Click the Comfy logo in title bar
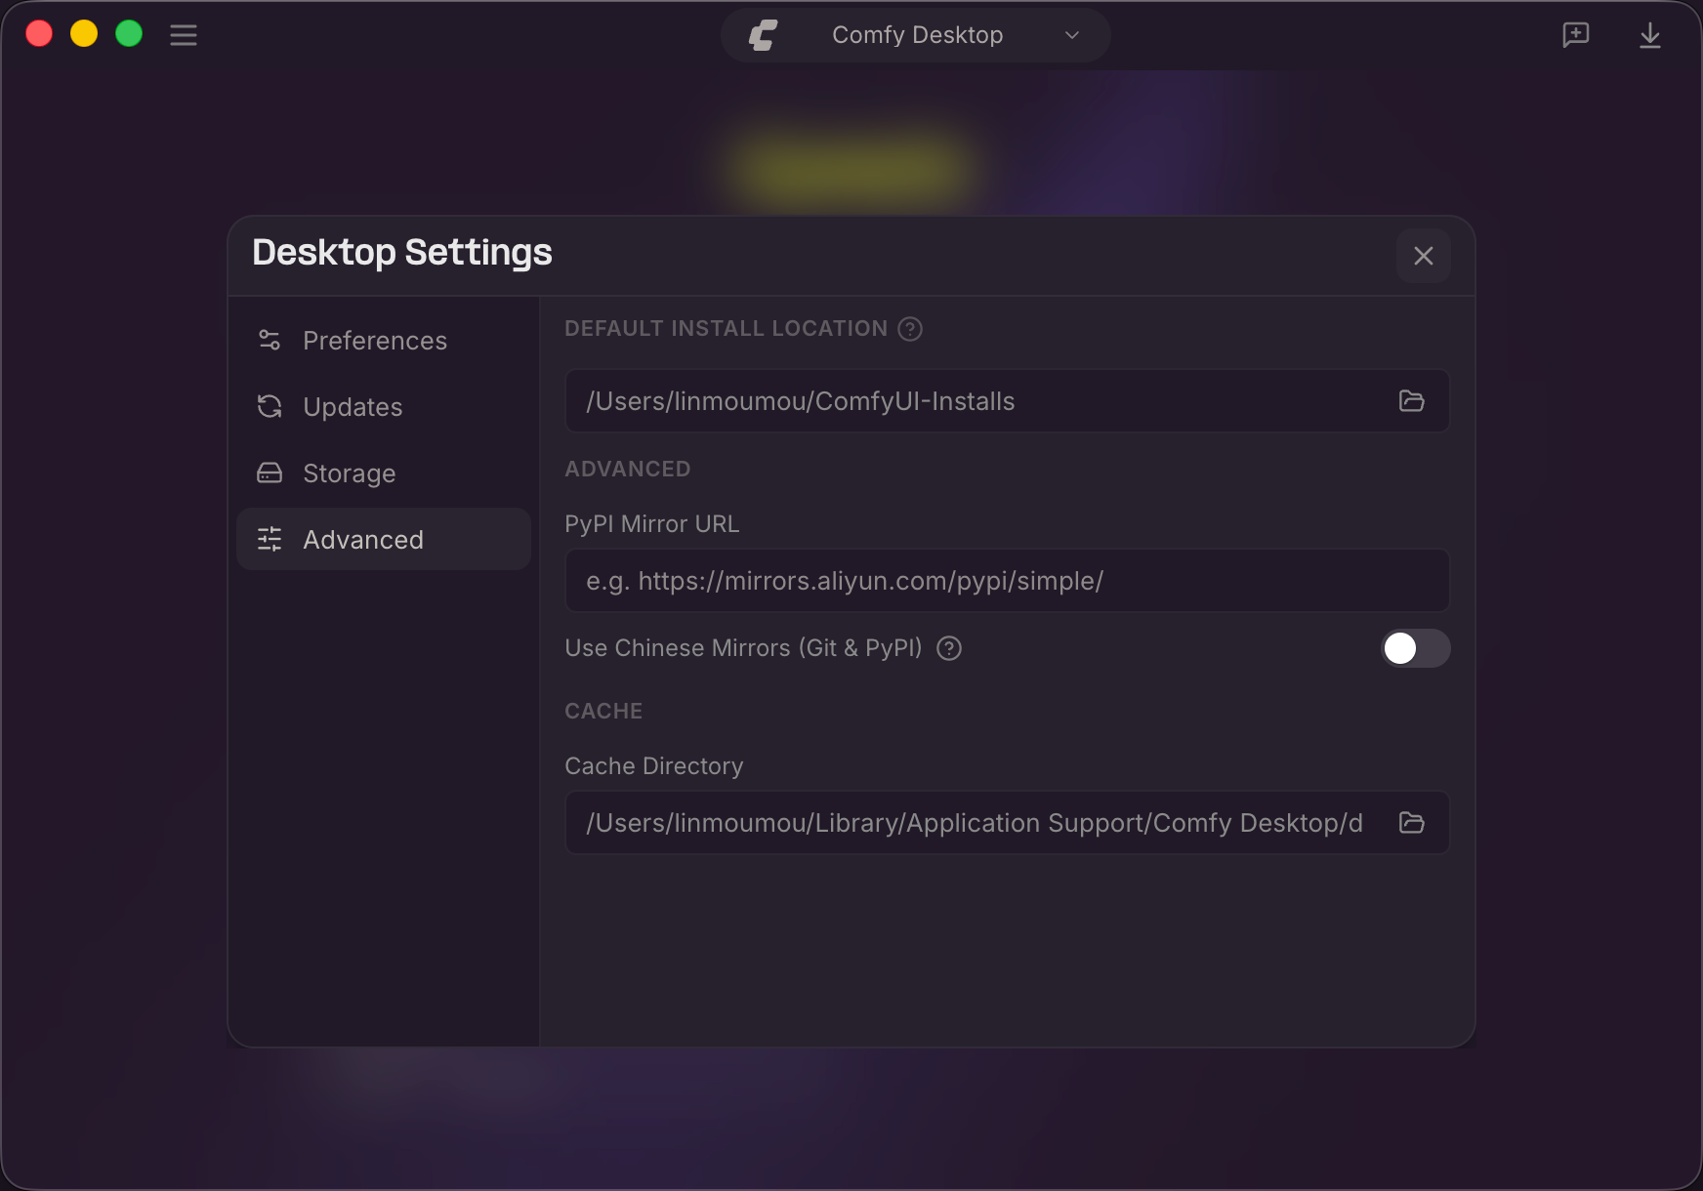This screenshot has width=1703, height=1191. pos(763,35)
